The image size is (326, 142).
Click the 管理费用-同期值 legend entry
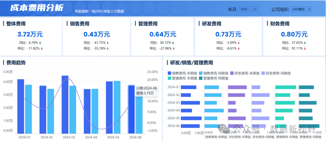(213, 78)
